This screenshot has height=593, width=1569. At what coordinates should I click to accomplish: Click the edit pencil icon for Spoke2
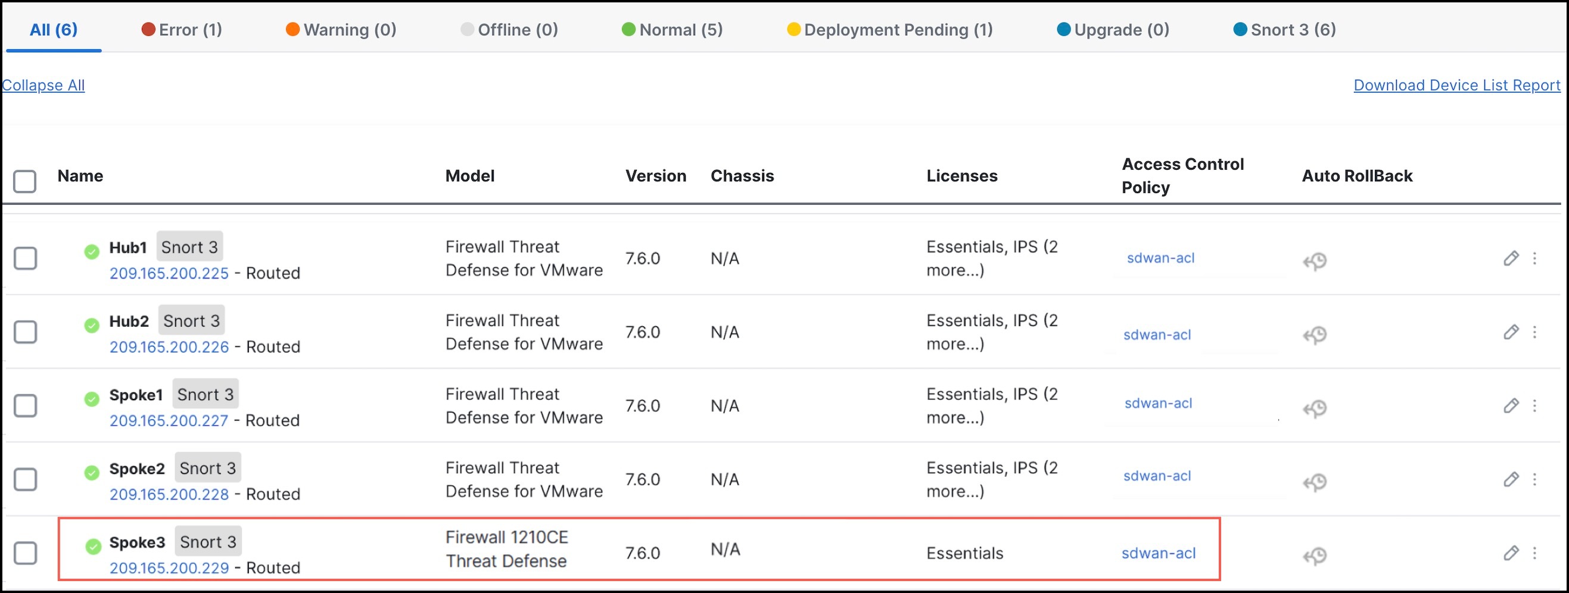(x=1512, y=479)
